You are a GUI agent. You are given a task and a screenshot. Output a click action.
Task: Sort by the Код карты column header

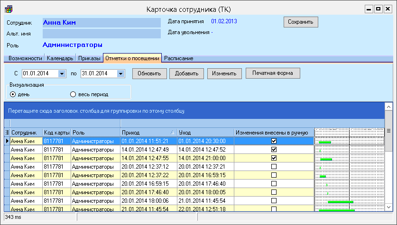pyautogui.click(x=57, y=132)
